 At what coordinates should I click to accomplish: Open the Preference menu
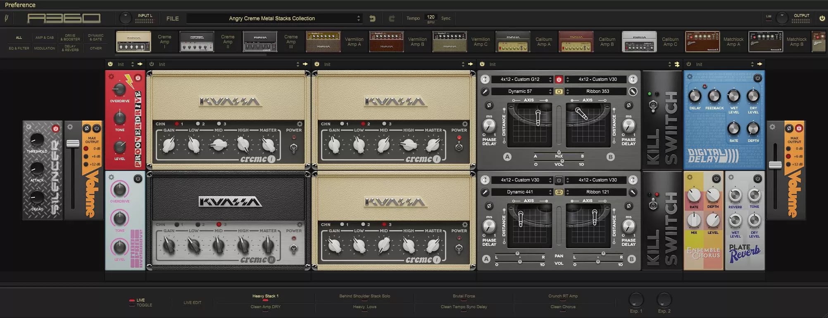[20, 5]
